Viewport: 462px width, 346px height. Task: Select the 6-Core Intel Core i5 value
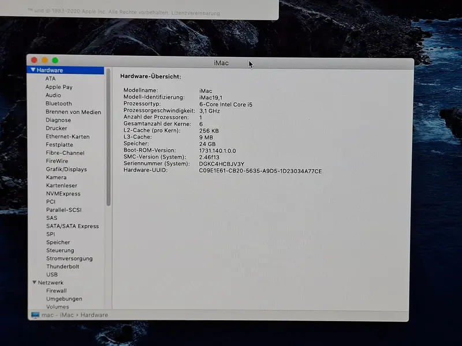coord(226,104)
